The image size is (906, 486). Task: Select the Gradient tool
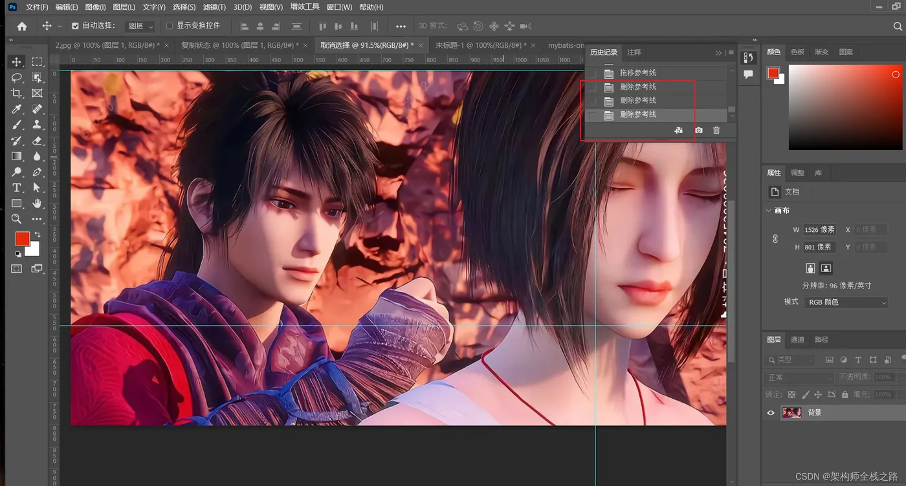click(17, 156)
